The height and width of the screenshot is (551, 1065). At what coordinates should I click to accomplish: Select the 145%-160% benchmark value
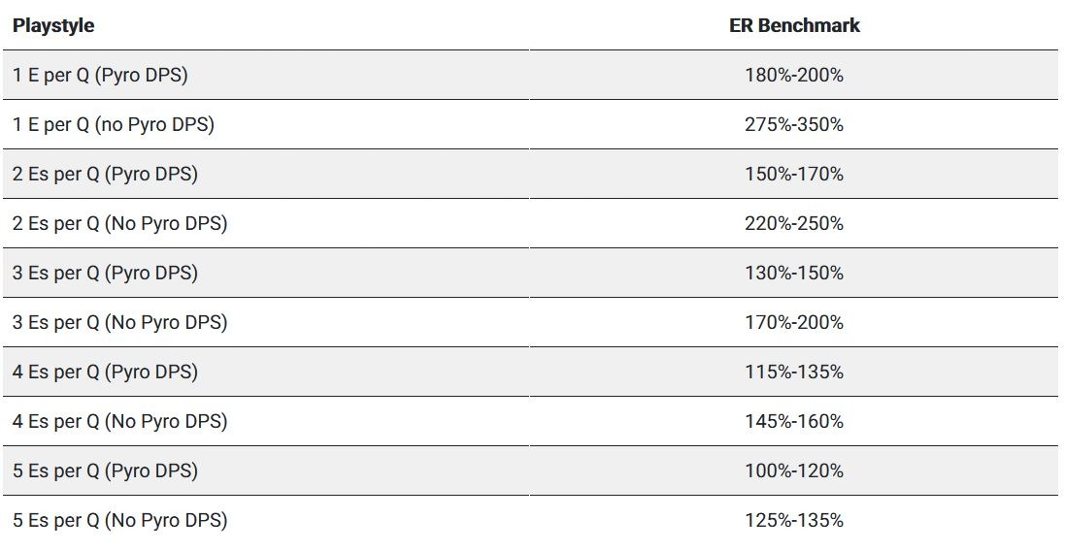[x=794, y=421]
